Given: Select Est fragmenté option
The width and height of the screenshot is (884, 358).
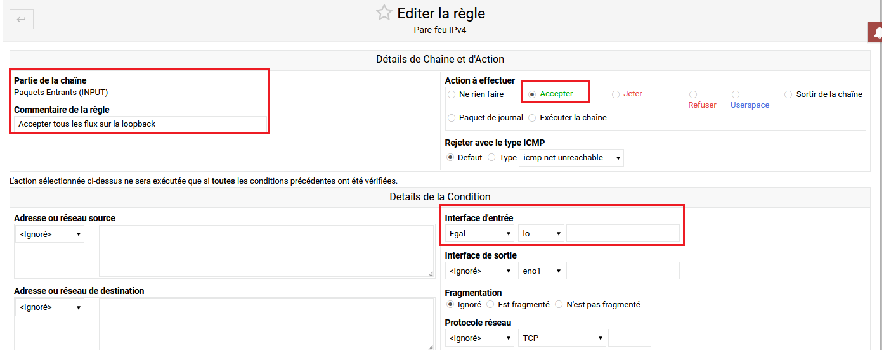Looking at the screenshot, I should coord(490,305).
